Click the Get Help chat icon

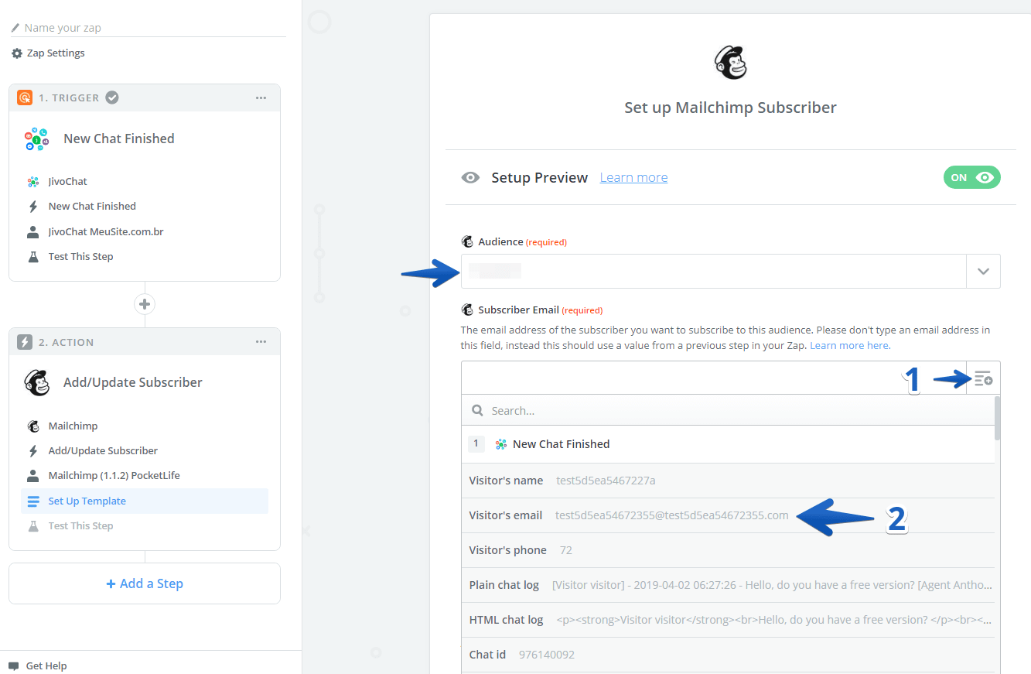14,665
